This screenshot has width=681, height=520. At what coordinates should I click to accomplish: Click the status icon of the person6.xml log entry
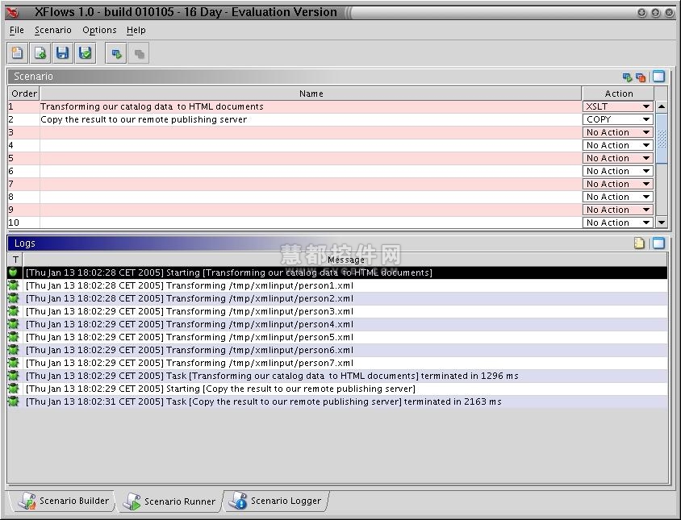click(x=13, y=350)
